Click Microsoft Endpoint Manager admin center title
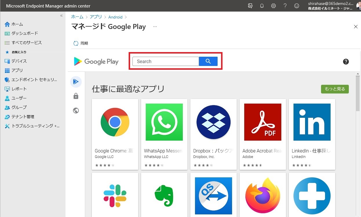Screen dimensions: 361x217 pos(48,6)
